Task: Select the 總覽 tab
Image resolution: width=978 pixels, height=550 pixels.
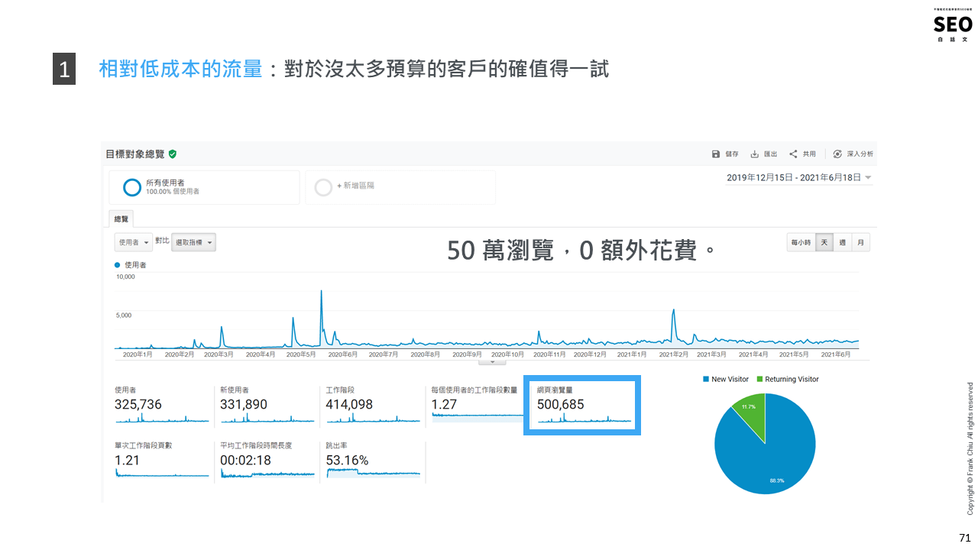Action: [x=121, y=219]
